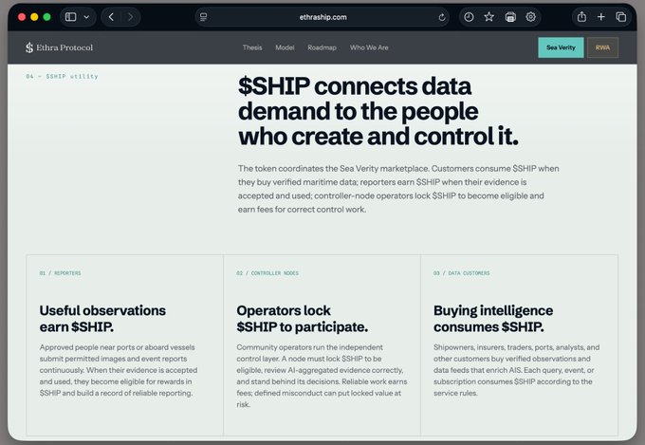Bookmark the page with the star icon
This screenshot has height=445, width=645.
pos(488,17)
